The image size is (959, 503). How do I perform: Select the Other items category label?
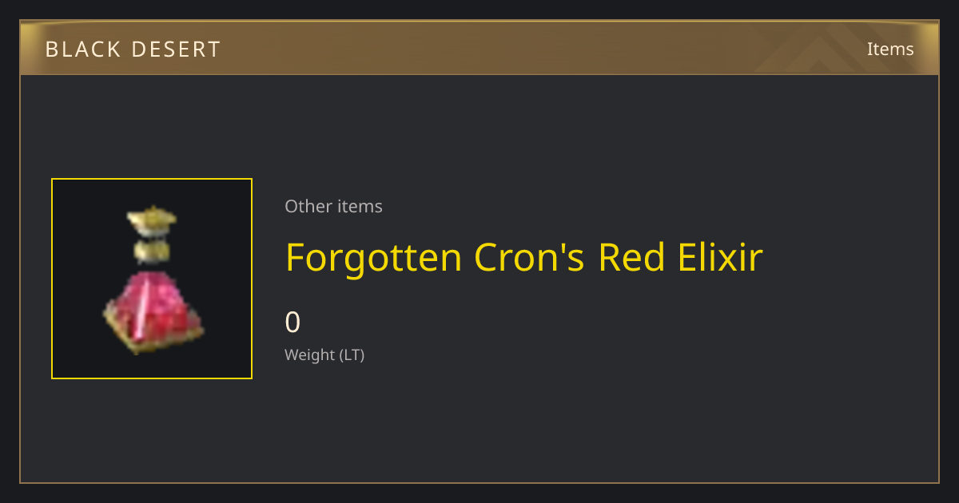click(x=333, y=206)
